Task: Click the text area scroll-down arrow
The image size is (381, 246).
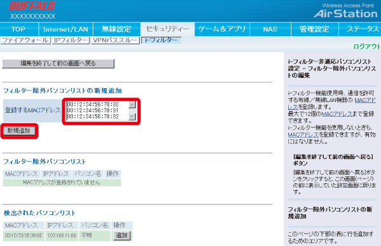Action: coord(132,117)
